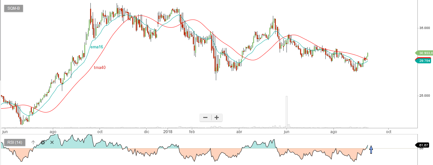Click the RSI (14) indicator label
The image size is (433, 165).
pyautogui.click(x=15, y=142)
